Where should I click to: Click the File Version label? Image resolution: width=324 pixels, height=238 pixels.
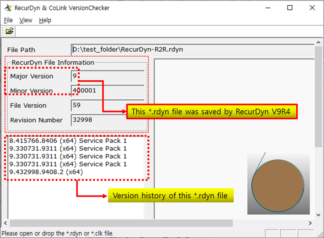tap(28, 105)
